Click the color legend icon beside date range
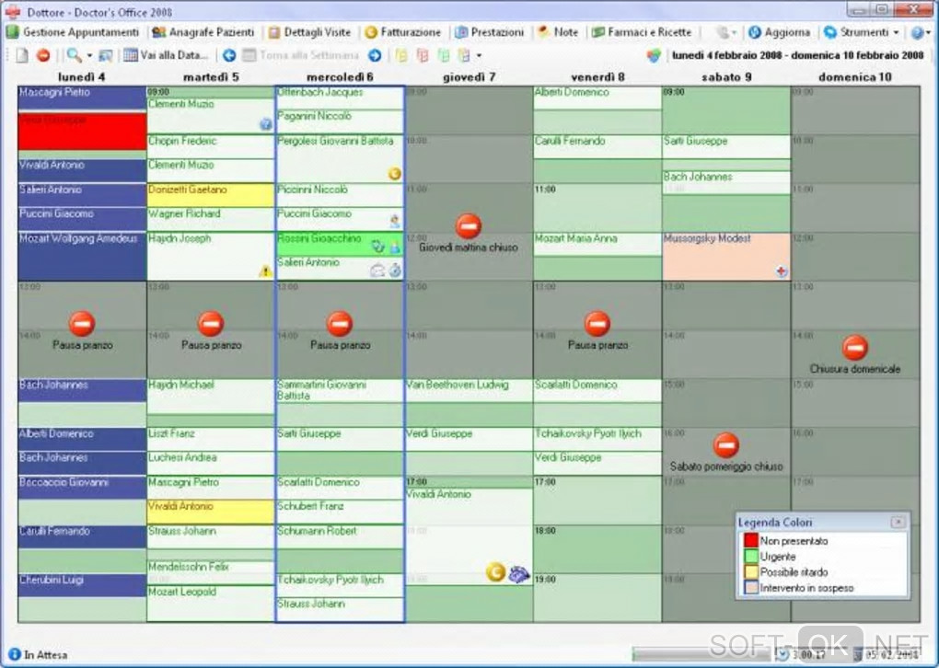Image resolution: width=939 pixels, height=668 pixels. pos(654,55)
